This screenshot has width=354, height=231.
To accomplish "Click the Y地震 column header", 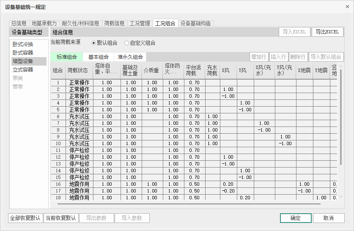I will (321, 71).
